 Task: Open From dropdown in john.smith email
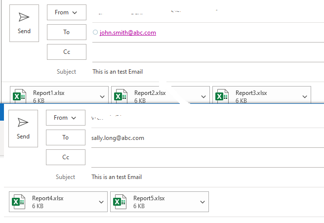[x=67, y=12]
